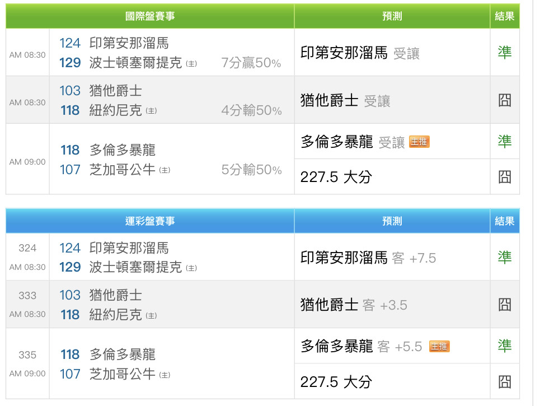Click the 囧 result for 猶他爵士 客 +3.5
This screenshot has width=540, height=406.
(505, 305)
